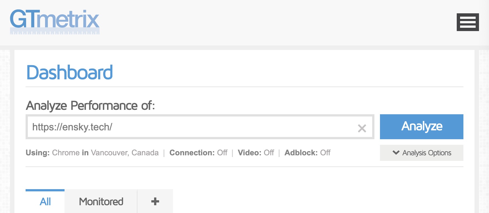
Task: Change the Vancouver, Canada test location
Action: [125, 153]
